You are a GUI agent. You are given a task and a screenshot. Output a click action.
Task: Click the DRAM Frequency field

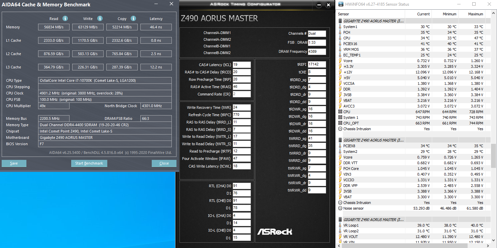(x=317, y=51)
